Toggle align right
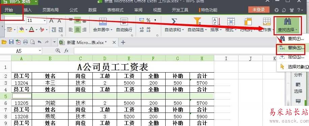This screenshot has width=309, height=126. tap(84, 30)
